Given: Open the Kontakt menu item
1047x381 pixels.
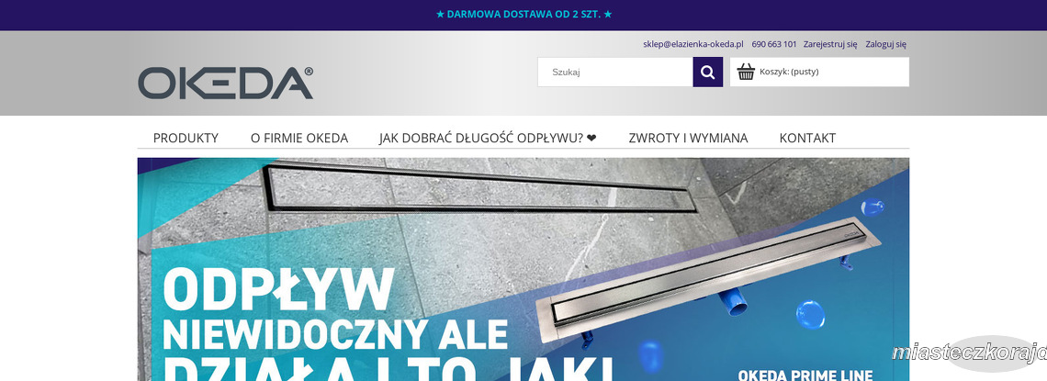Looking at the screenshot, I should pos(807,138).
